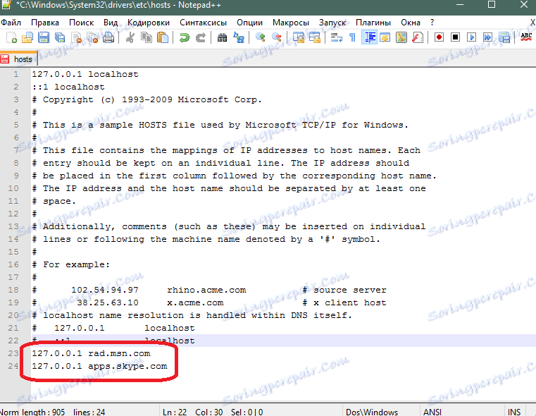The width and height of the screenshot is (536, 416).
Task: Click the ::1 localhost line 2
Action: [x=68, y=87]
